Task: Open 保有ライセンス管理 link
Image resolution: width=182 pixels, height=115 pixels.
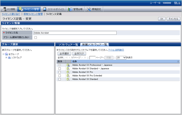Action: [x=33, y=14]
